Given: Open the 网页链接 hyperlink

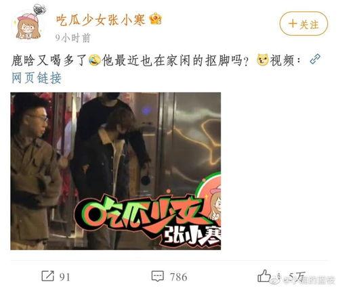Looking at the screenshot, I should pos(37,78).
